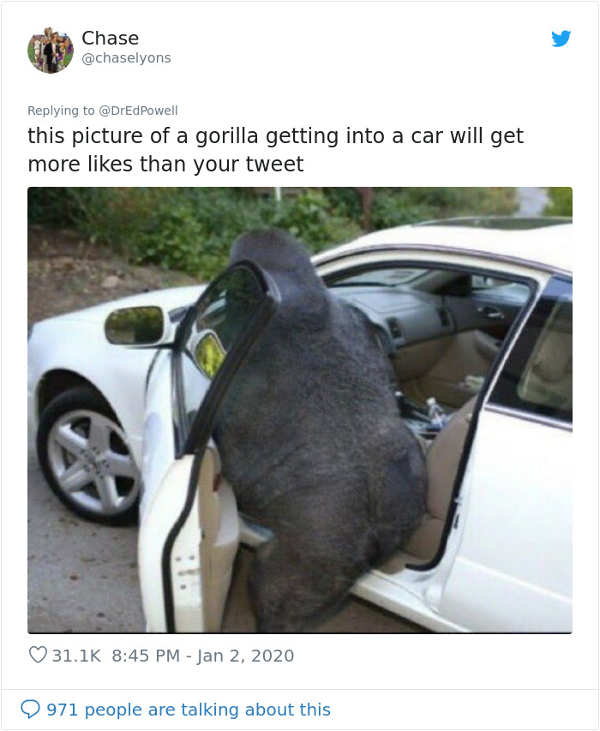Open the 8:45 PM timestamp
Viewport: 600px width, 731px height.
(146, 656)
